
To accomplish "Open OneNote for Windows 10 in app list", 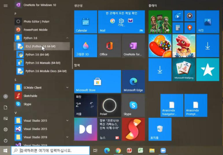I will pyautogui.click(x=42, y=5).
